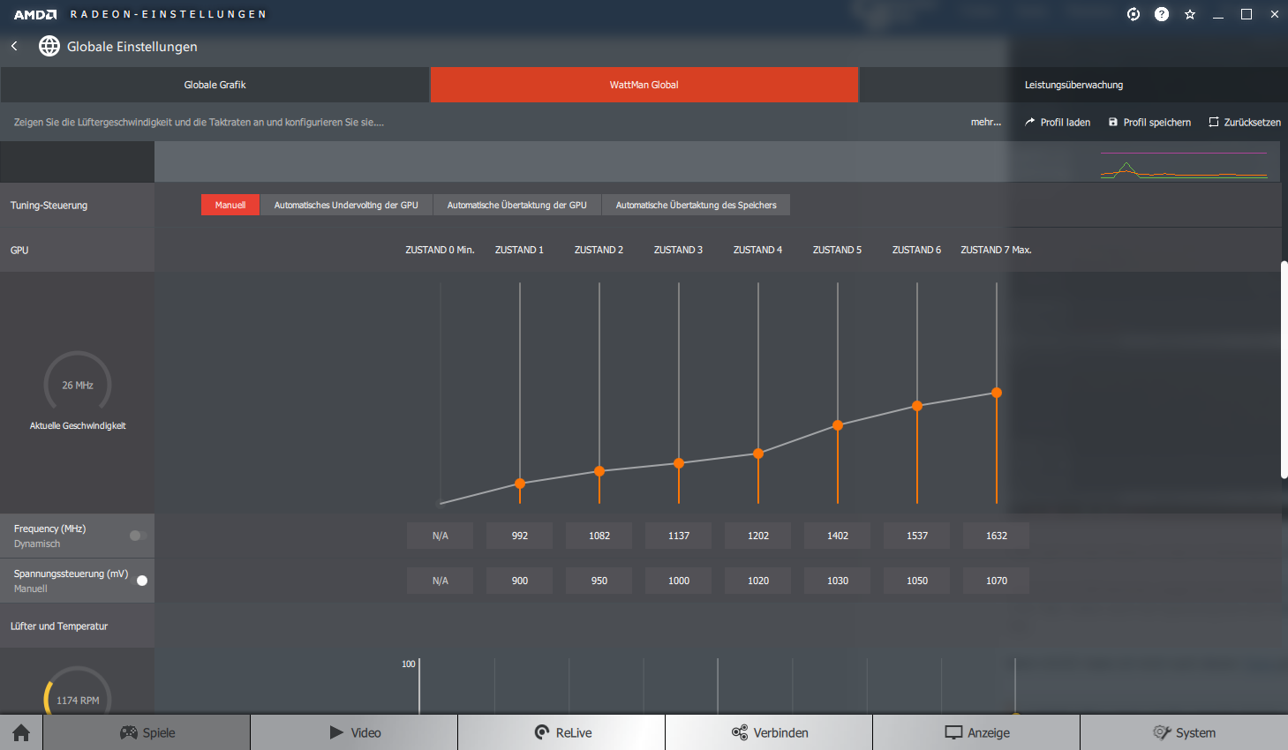This screenshot has height=750, width=1288.
Task: Click the 1050 voltage field
Action: 917,581
